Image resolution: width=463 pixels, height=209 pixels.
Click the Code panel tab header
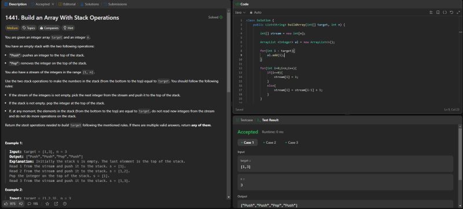pos(242,5)
